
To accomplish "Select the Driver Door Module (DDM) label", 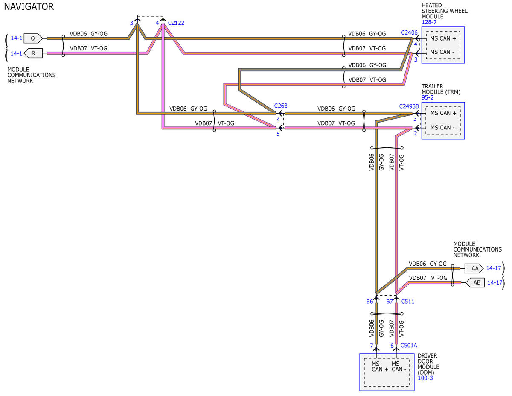I will (x=428, y=364).
